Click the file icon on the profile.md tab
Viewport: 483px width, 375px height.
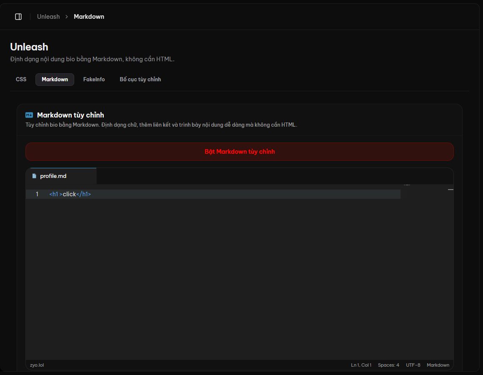pyautogui.click(x=34, y=176)
